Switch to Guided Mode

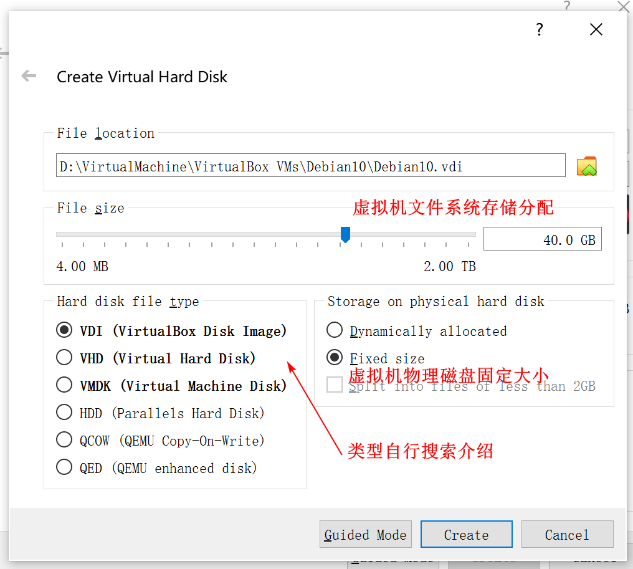click(365, 534)
